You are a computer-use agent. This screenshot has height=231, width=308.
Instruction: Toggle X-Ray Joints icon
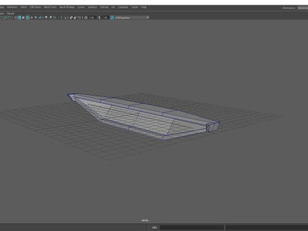click(x=79, y=17)
